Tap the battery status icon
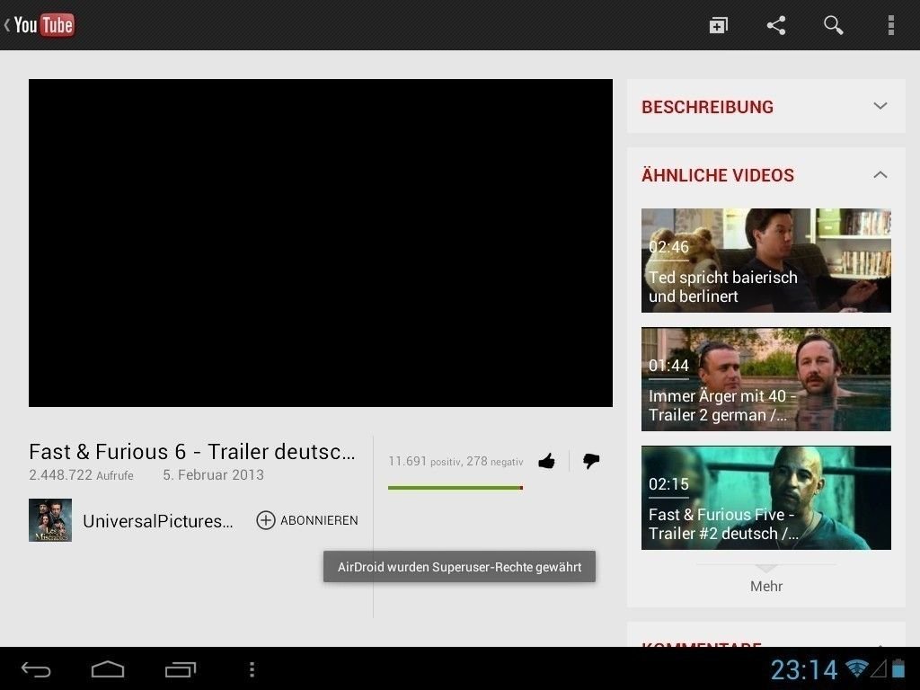The image size is (920, 690). [x=898, y=668]
